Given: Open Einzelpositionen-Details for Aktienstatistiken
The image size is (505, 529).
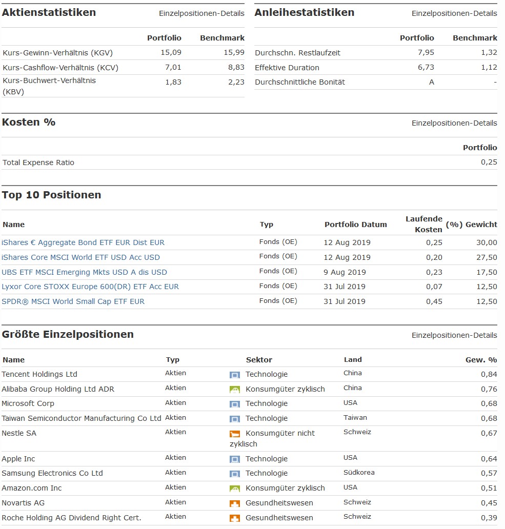Looking at the screenshot, I should (x=201, y=13).
